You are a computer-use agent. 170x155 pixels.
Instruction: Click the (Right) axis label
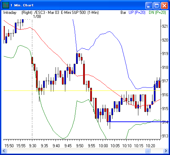pos(27,12)
